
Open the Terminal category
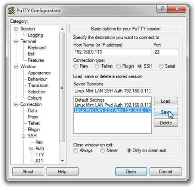pyautogui.click(x=28, y=41)
